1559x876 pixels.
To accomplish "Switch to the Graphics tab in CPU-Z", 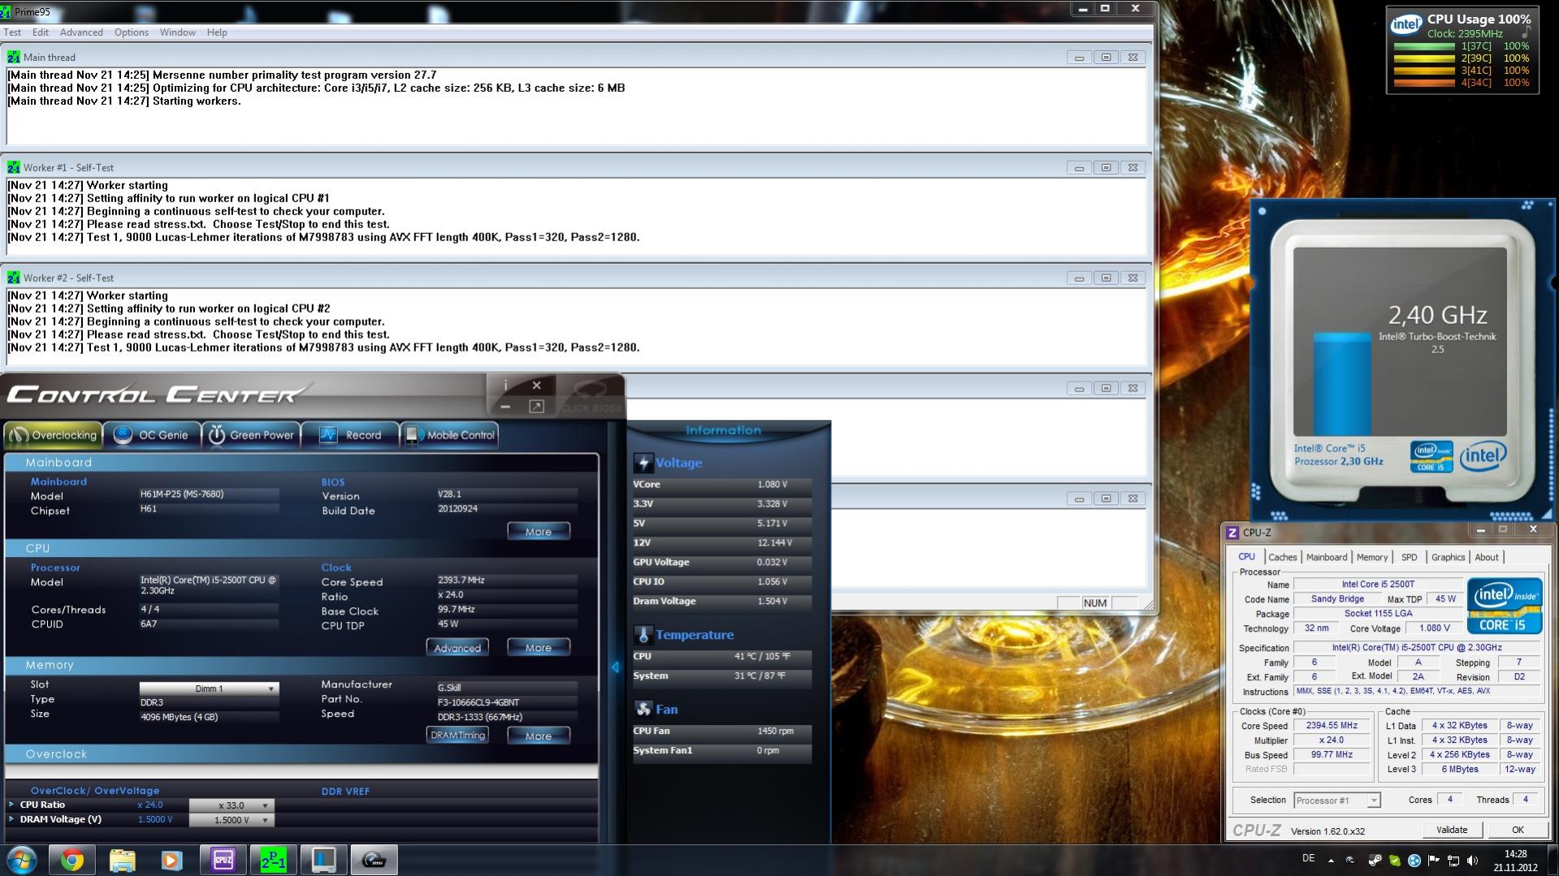I will coord(1448,557).
